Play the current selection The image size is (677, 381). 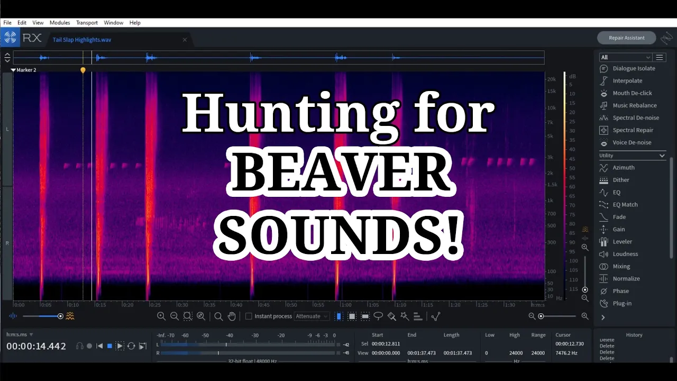(x=120, y=346)
